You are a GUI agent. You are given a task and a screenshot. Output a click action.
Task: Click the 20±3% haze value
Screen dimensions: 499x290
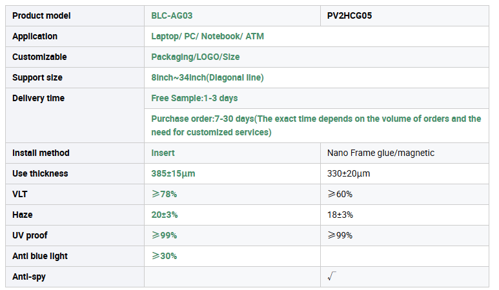pyautogui.click(x=164, y=215)
